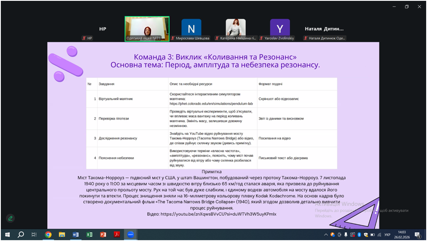Open Microsoft Word from the taskbar
Screen dimensions: 427x241
(x=75, y=235)
